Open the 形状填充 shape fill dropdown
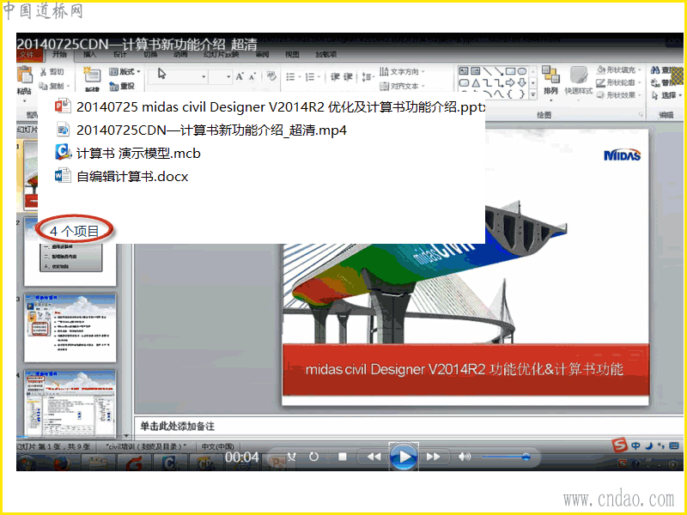Image resolution: width=687 pixels, height=515 pixels. 618,70
